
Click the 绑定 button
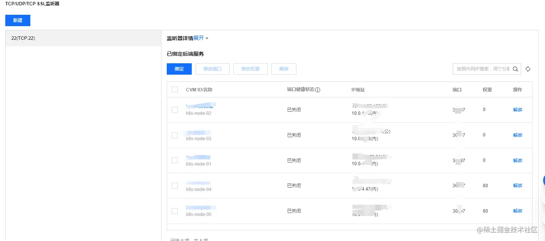click(179, 69)
